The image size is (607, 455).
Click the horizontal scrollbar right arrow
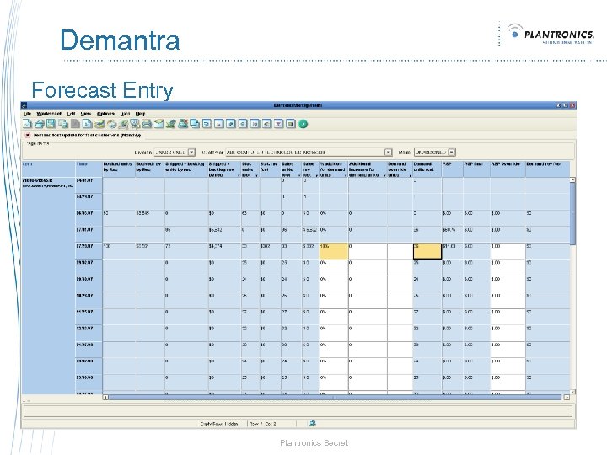pos(567,398)
